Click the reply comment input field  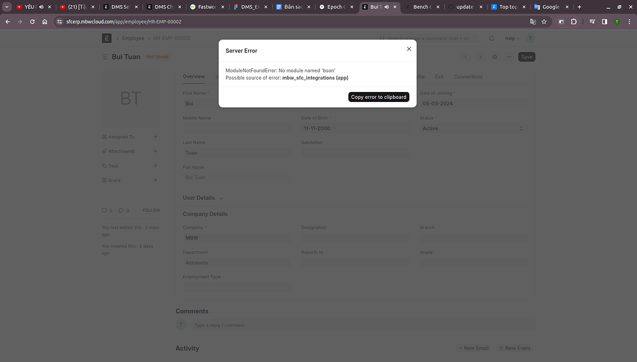click(x=280, y=325)
